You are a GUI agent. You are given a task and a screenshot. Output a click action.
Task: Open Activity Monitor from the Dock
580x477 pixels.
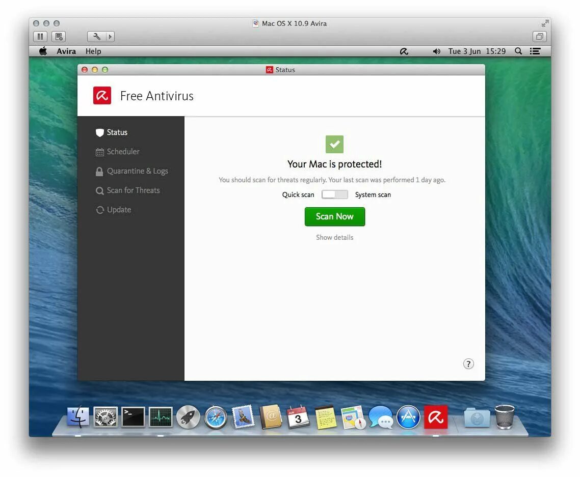click(x=161, y=417)
